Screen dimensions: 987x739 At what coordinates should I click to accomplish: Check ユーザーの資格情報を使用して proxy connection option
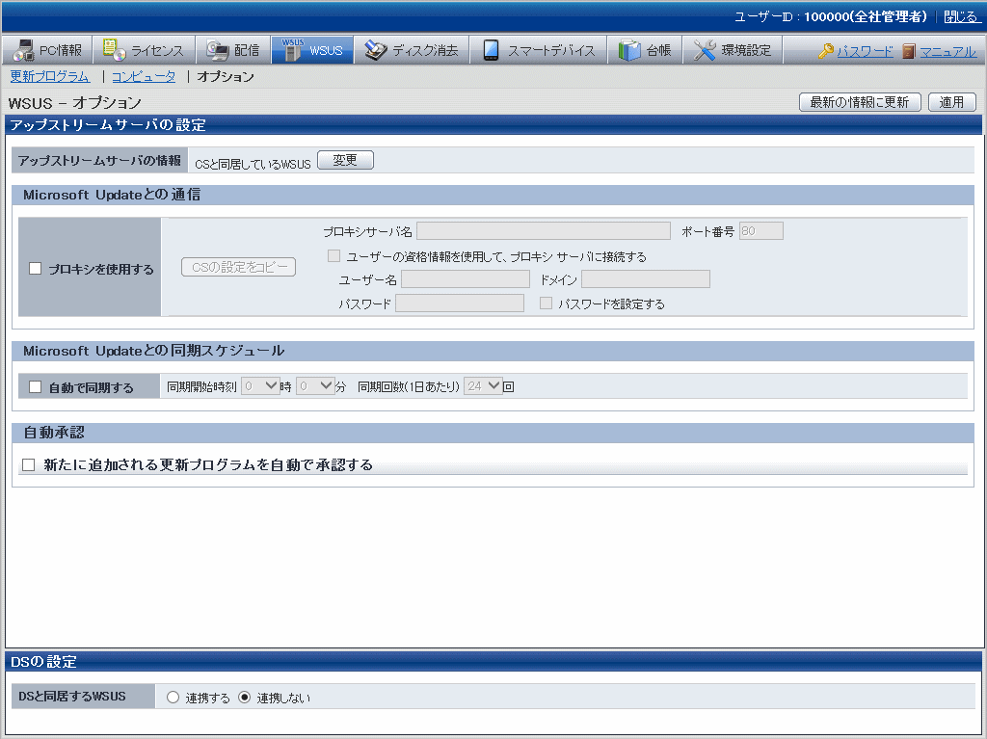(333, 256)
